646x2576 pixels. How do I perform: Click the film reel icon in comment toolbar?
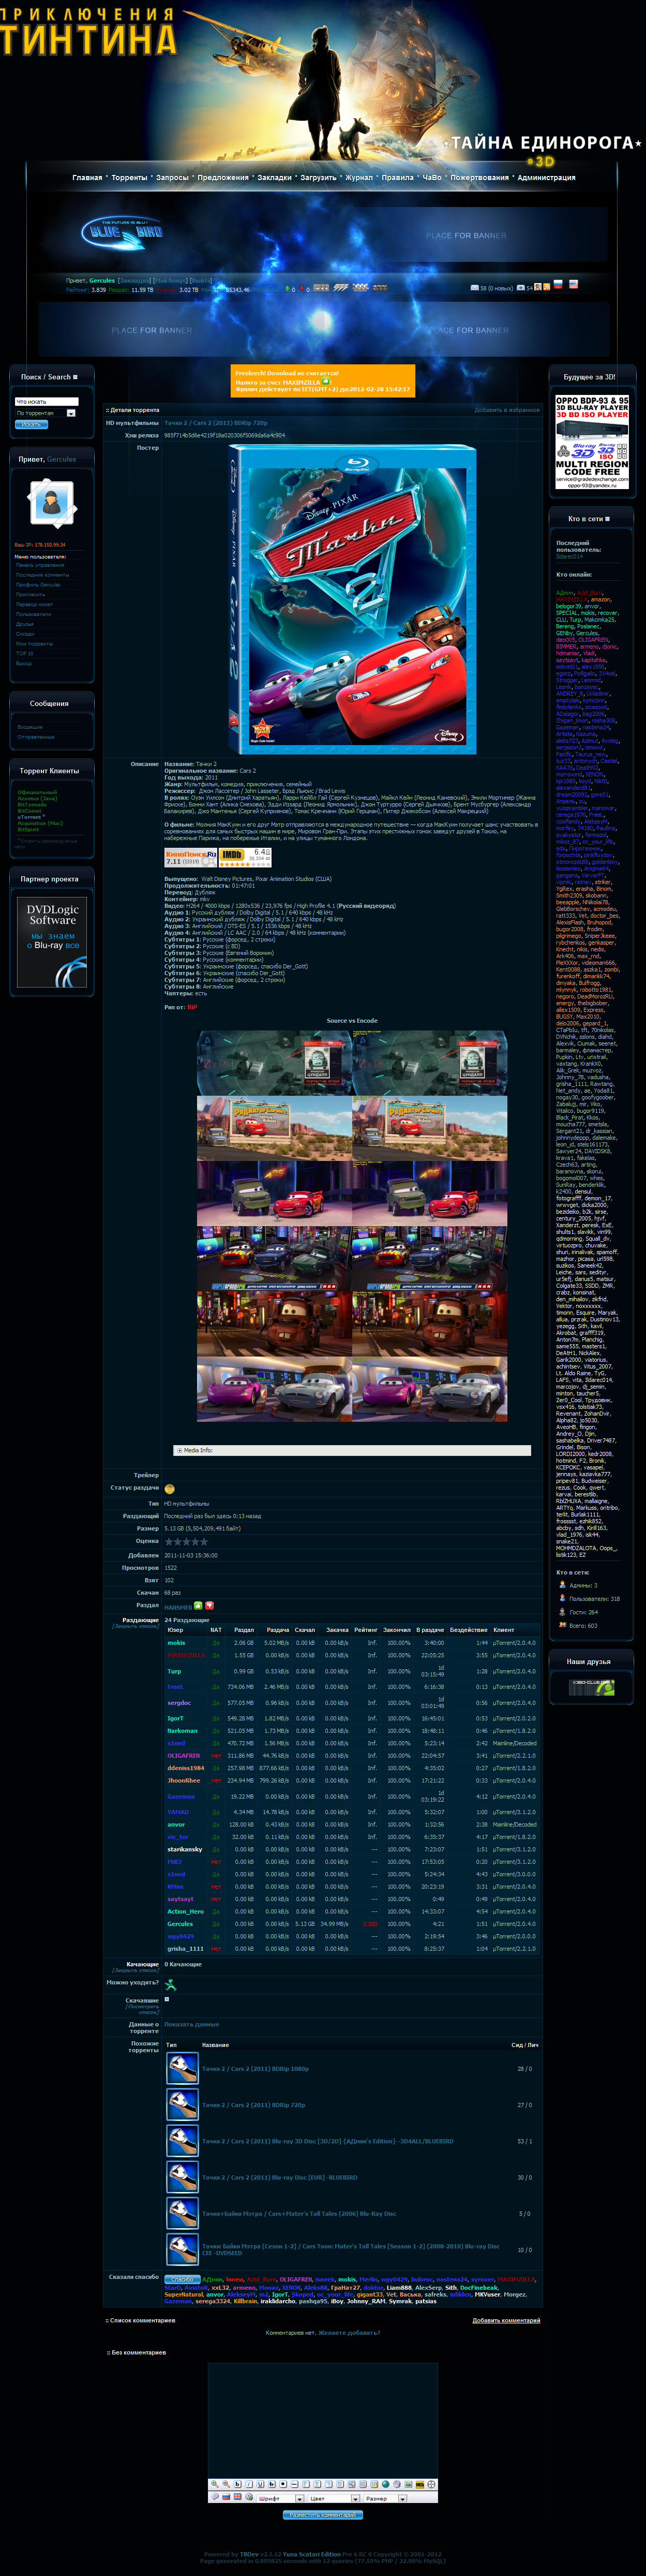(431, 2484)
